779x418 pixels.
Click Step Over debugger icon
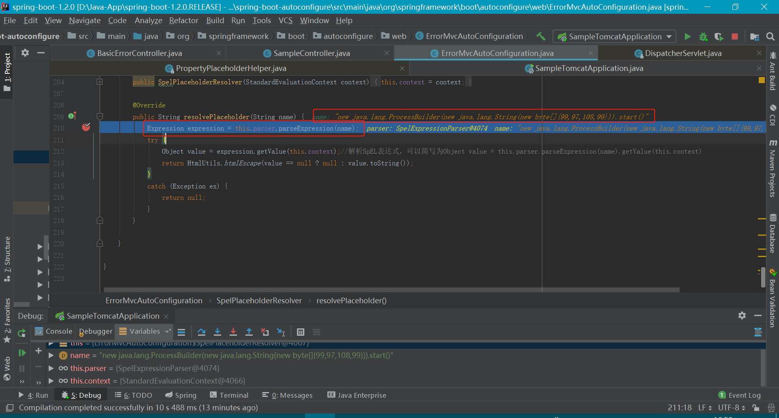tap(201, 332)
